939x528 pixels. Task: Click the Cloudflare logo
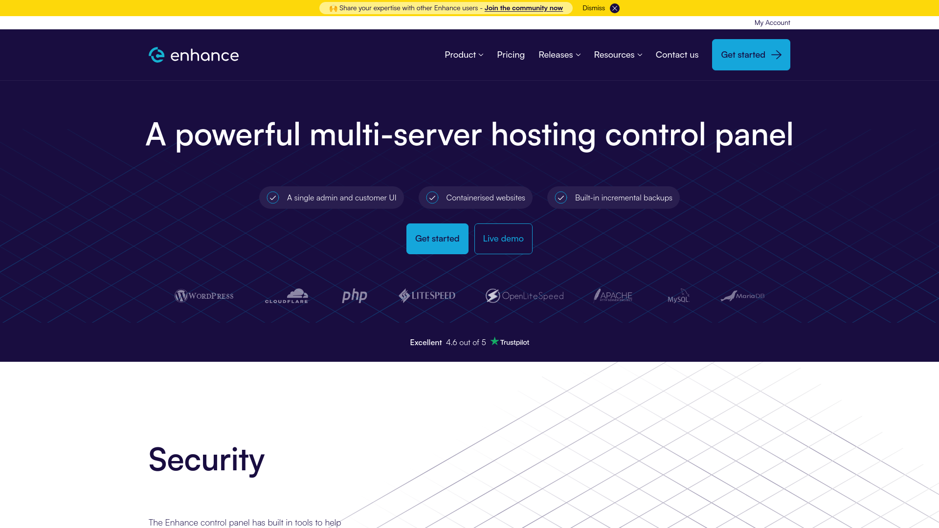pyautogui.click(x=287, y=296)
